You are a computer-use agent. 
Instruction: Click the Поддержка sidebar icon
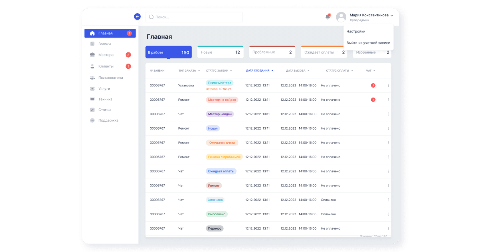click(x=93, y=120)
